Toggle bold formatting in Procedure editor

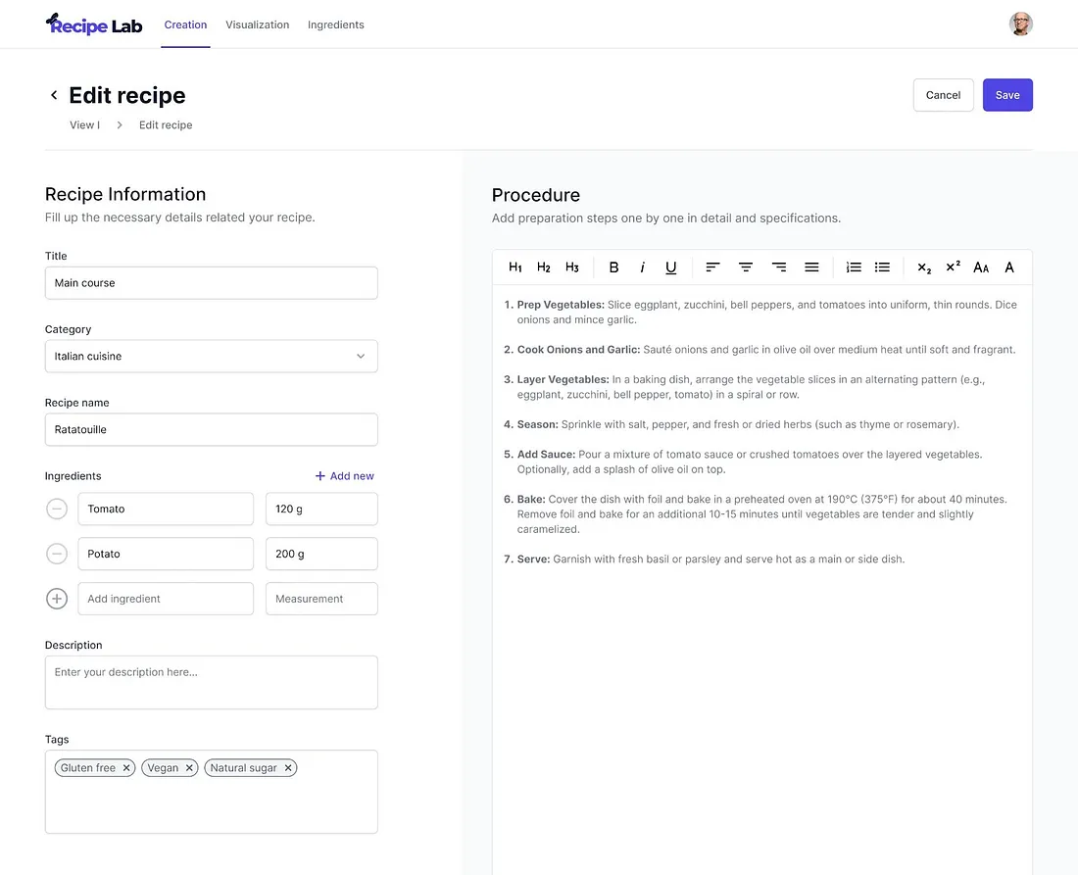(613, 267)
